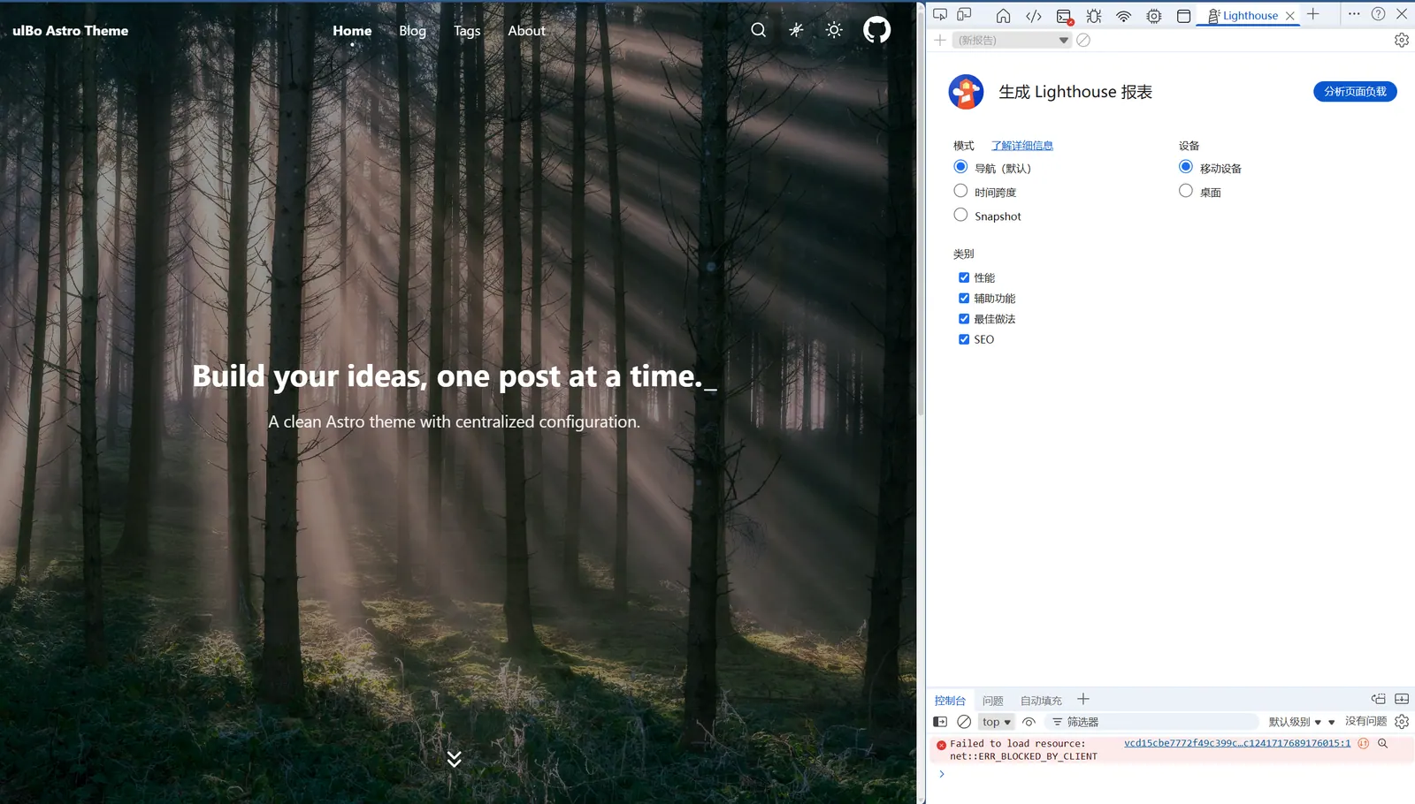Open the 默认级别 log level dropdown
Viewport: 1415px width, 804px height.
1295,722
